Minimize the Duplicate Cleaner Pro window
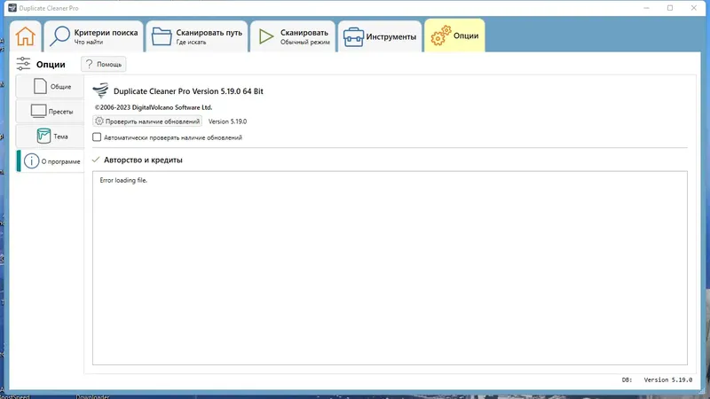The image size is (710, 399). click(x=646, y=8)
